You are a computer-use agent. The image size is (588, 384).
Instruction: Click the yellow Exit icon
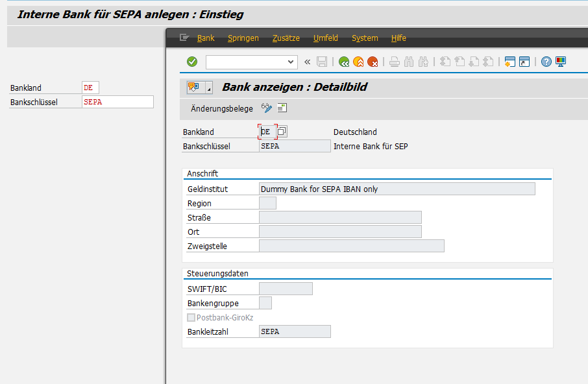pos(358,62)
